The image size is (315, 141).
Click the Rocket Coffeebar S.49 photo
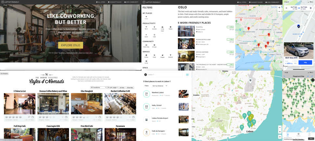120,104
